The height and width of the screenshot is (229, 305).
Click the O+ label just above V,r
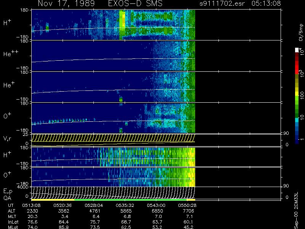pyautogui.click(x=7, y=116)
